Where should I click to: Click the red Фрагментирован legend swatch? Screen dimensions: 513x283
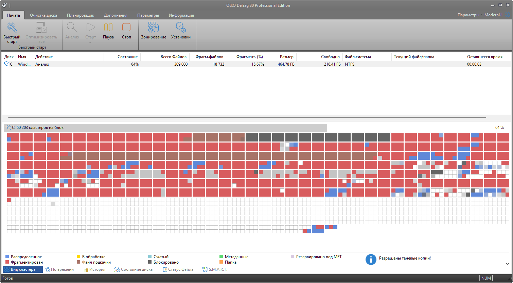7,262
